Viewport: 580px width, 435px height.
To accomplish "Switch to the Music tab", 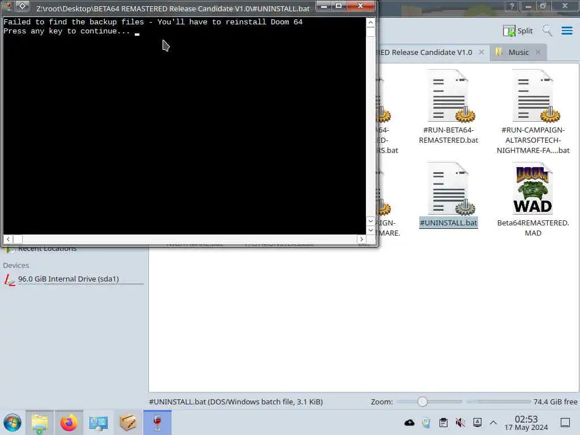I will pos(518,53).
